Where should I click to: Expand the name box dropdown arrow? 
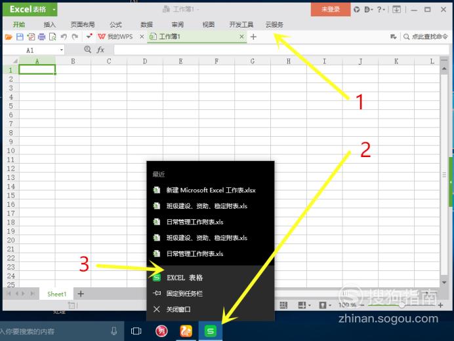coord(62,50)
